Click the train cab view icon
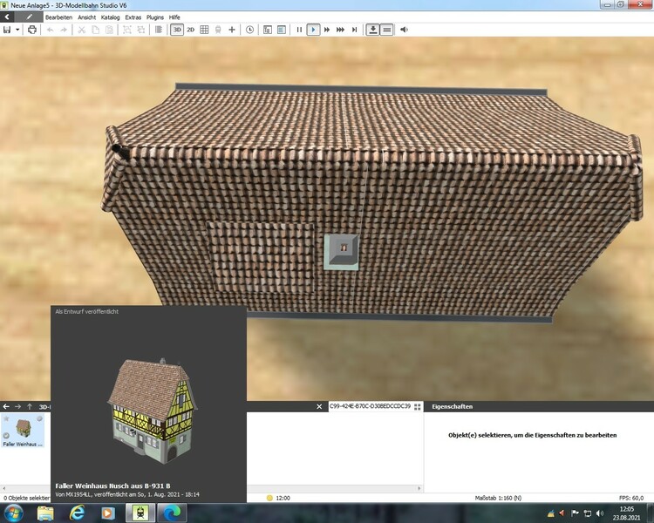654x523 pixels. click(x=218, y=30)
